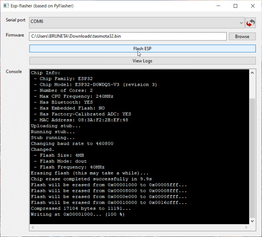262x237 pixels.
Task: Click console scrollbar down arrow
Action: click(x=252, y=221)
